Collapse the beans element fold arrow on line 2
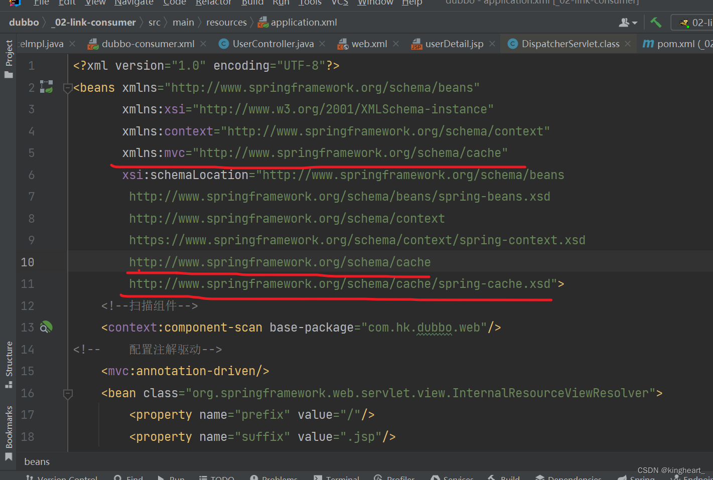713x480 pixels. point(67,87)
